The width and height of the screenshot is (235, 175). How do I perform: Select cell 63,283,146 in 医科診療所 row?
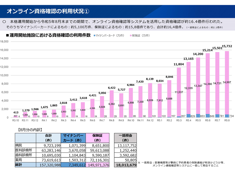coord(48,150)
